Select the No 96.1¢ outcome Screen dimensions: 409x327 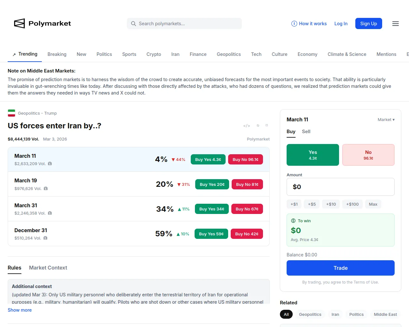(x=368, y=155)
